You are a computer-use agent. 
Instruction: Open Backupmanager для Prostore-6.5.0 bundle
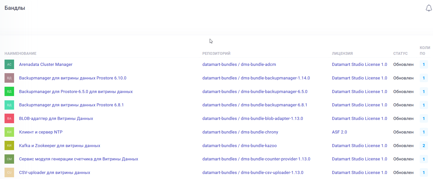[76, 92]
